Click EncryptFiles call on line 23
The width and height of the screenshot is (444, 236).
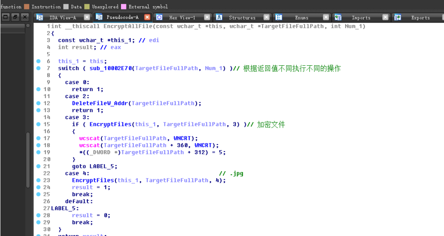(x=93, y=180)
